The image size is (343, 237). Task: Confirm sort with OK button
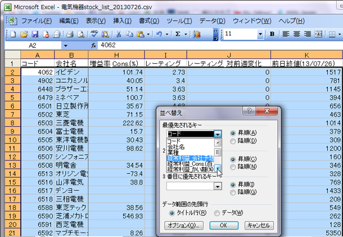point(224,225)
